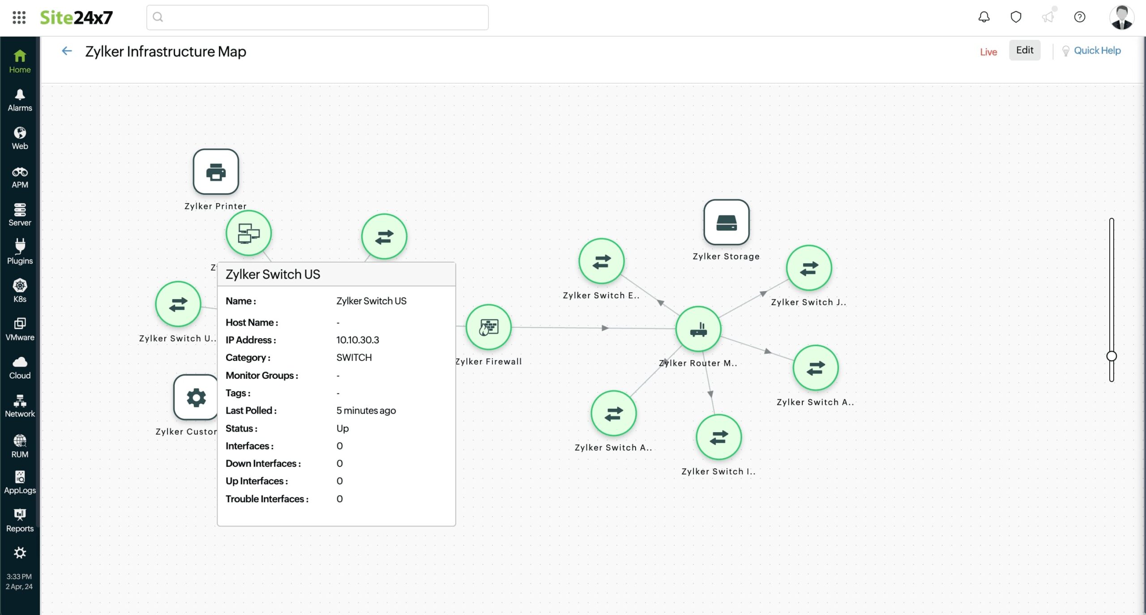
Task: Open the Zoho apps grid menu
Action: pos(19,17)
